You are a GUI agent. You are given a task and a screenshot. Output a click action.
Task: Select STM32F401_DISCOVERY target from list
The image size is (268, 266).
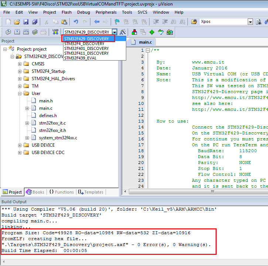tap(95, 48)
